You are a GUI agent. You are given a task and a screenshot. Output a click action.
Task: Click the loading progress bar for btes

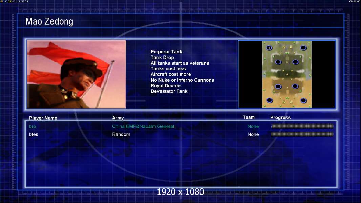pos(302,134)
